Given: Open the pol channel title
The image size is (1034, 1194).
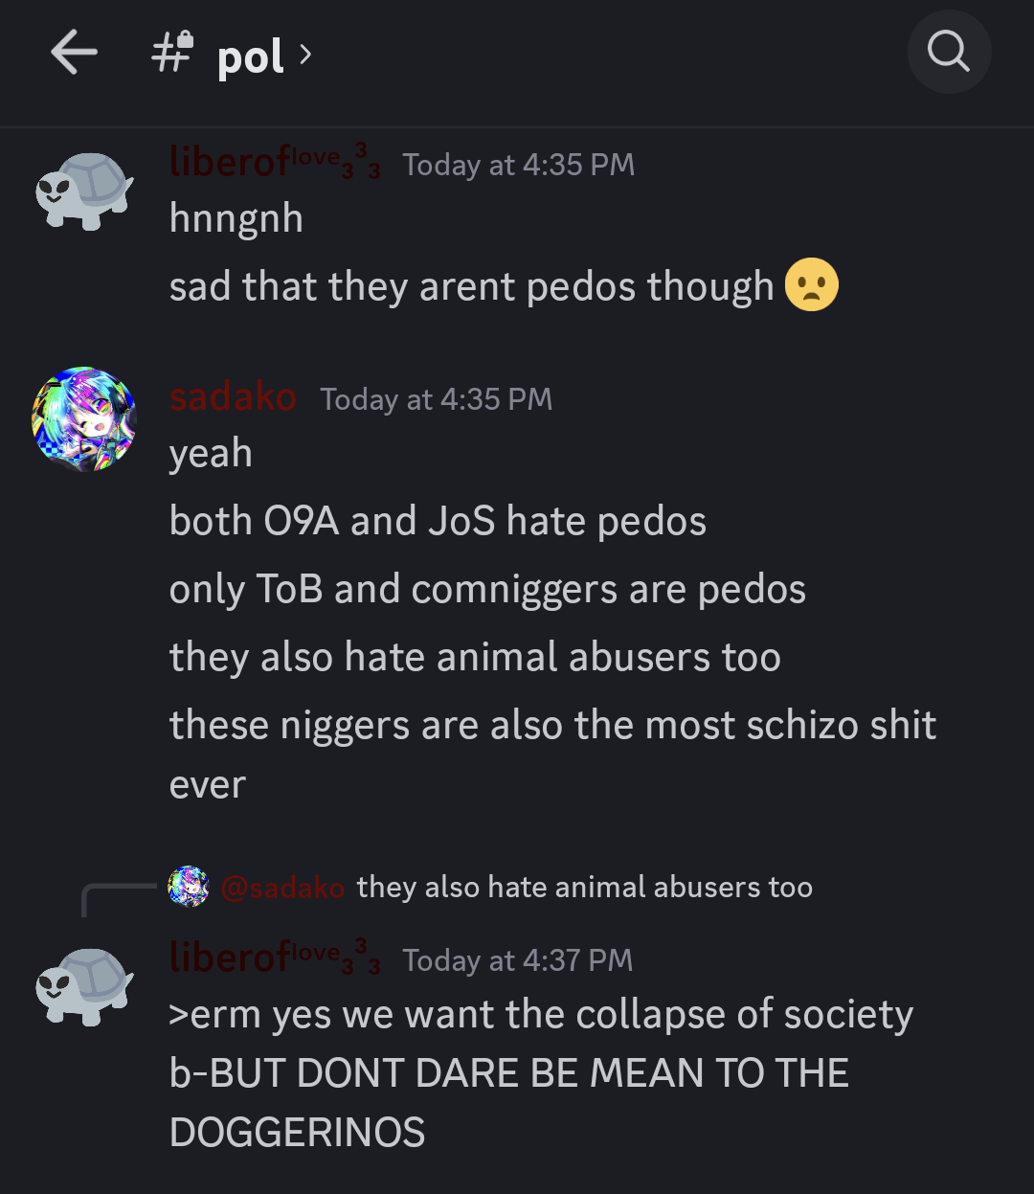Looking at the screenshot, I should [x=250, y=56].
